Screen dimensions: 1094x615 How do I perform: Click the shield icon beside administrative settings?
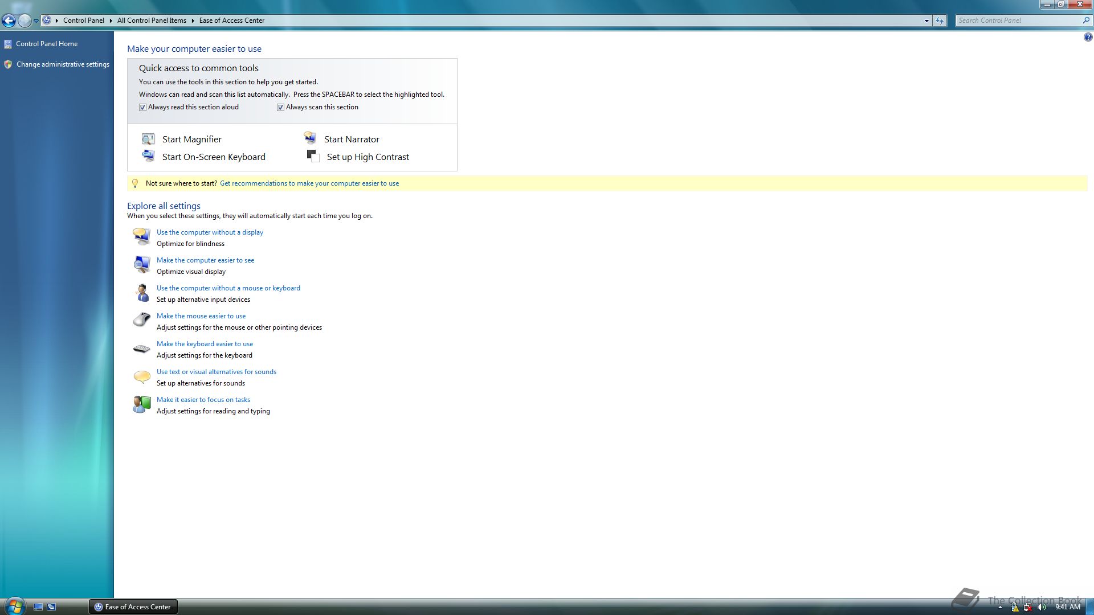(8, 64)
